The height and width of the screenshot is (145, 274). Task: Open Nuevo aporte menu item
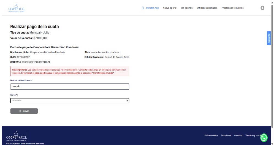170,8
